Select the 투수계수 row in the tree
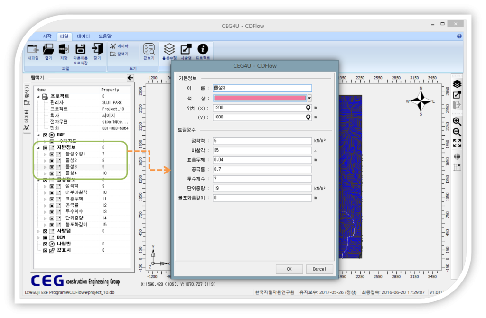 click(x=82, y=212)
